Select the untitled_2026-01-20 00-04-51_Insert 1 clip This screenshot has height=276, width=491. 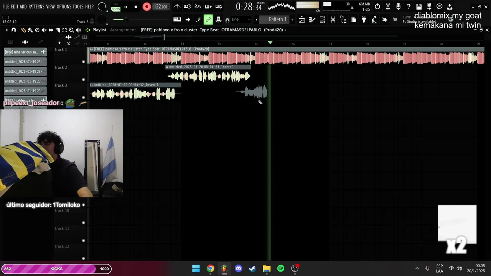[x=208, y=74]
